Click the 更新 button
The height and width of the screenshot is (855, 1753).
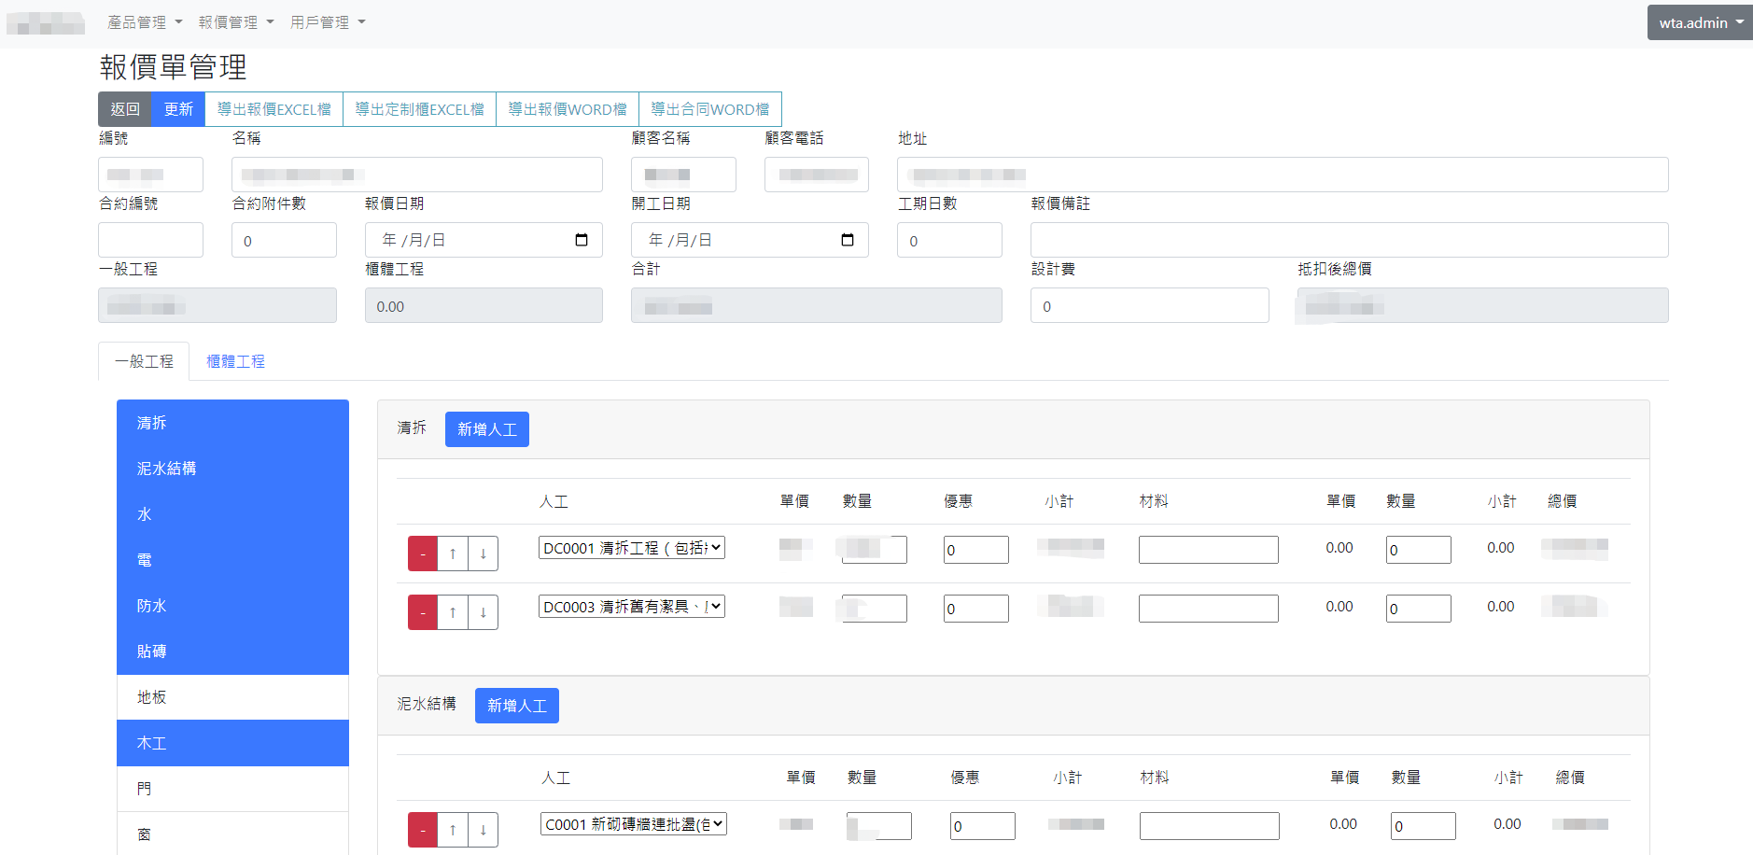coord(178,109)
